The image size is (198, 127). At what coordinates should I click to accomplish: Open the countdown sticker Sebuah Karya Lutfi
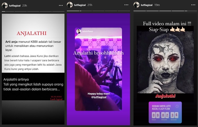click(x=165, y=112)
